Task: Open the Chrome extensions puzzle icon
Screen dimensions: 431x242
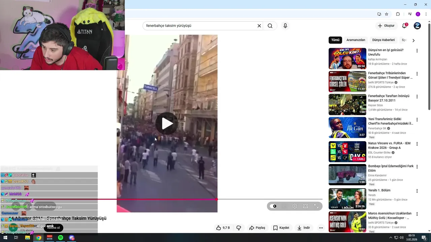Action: [x=398, y=14]
